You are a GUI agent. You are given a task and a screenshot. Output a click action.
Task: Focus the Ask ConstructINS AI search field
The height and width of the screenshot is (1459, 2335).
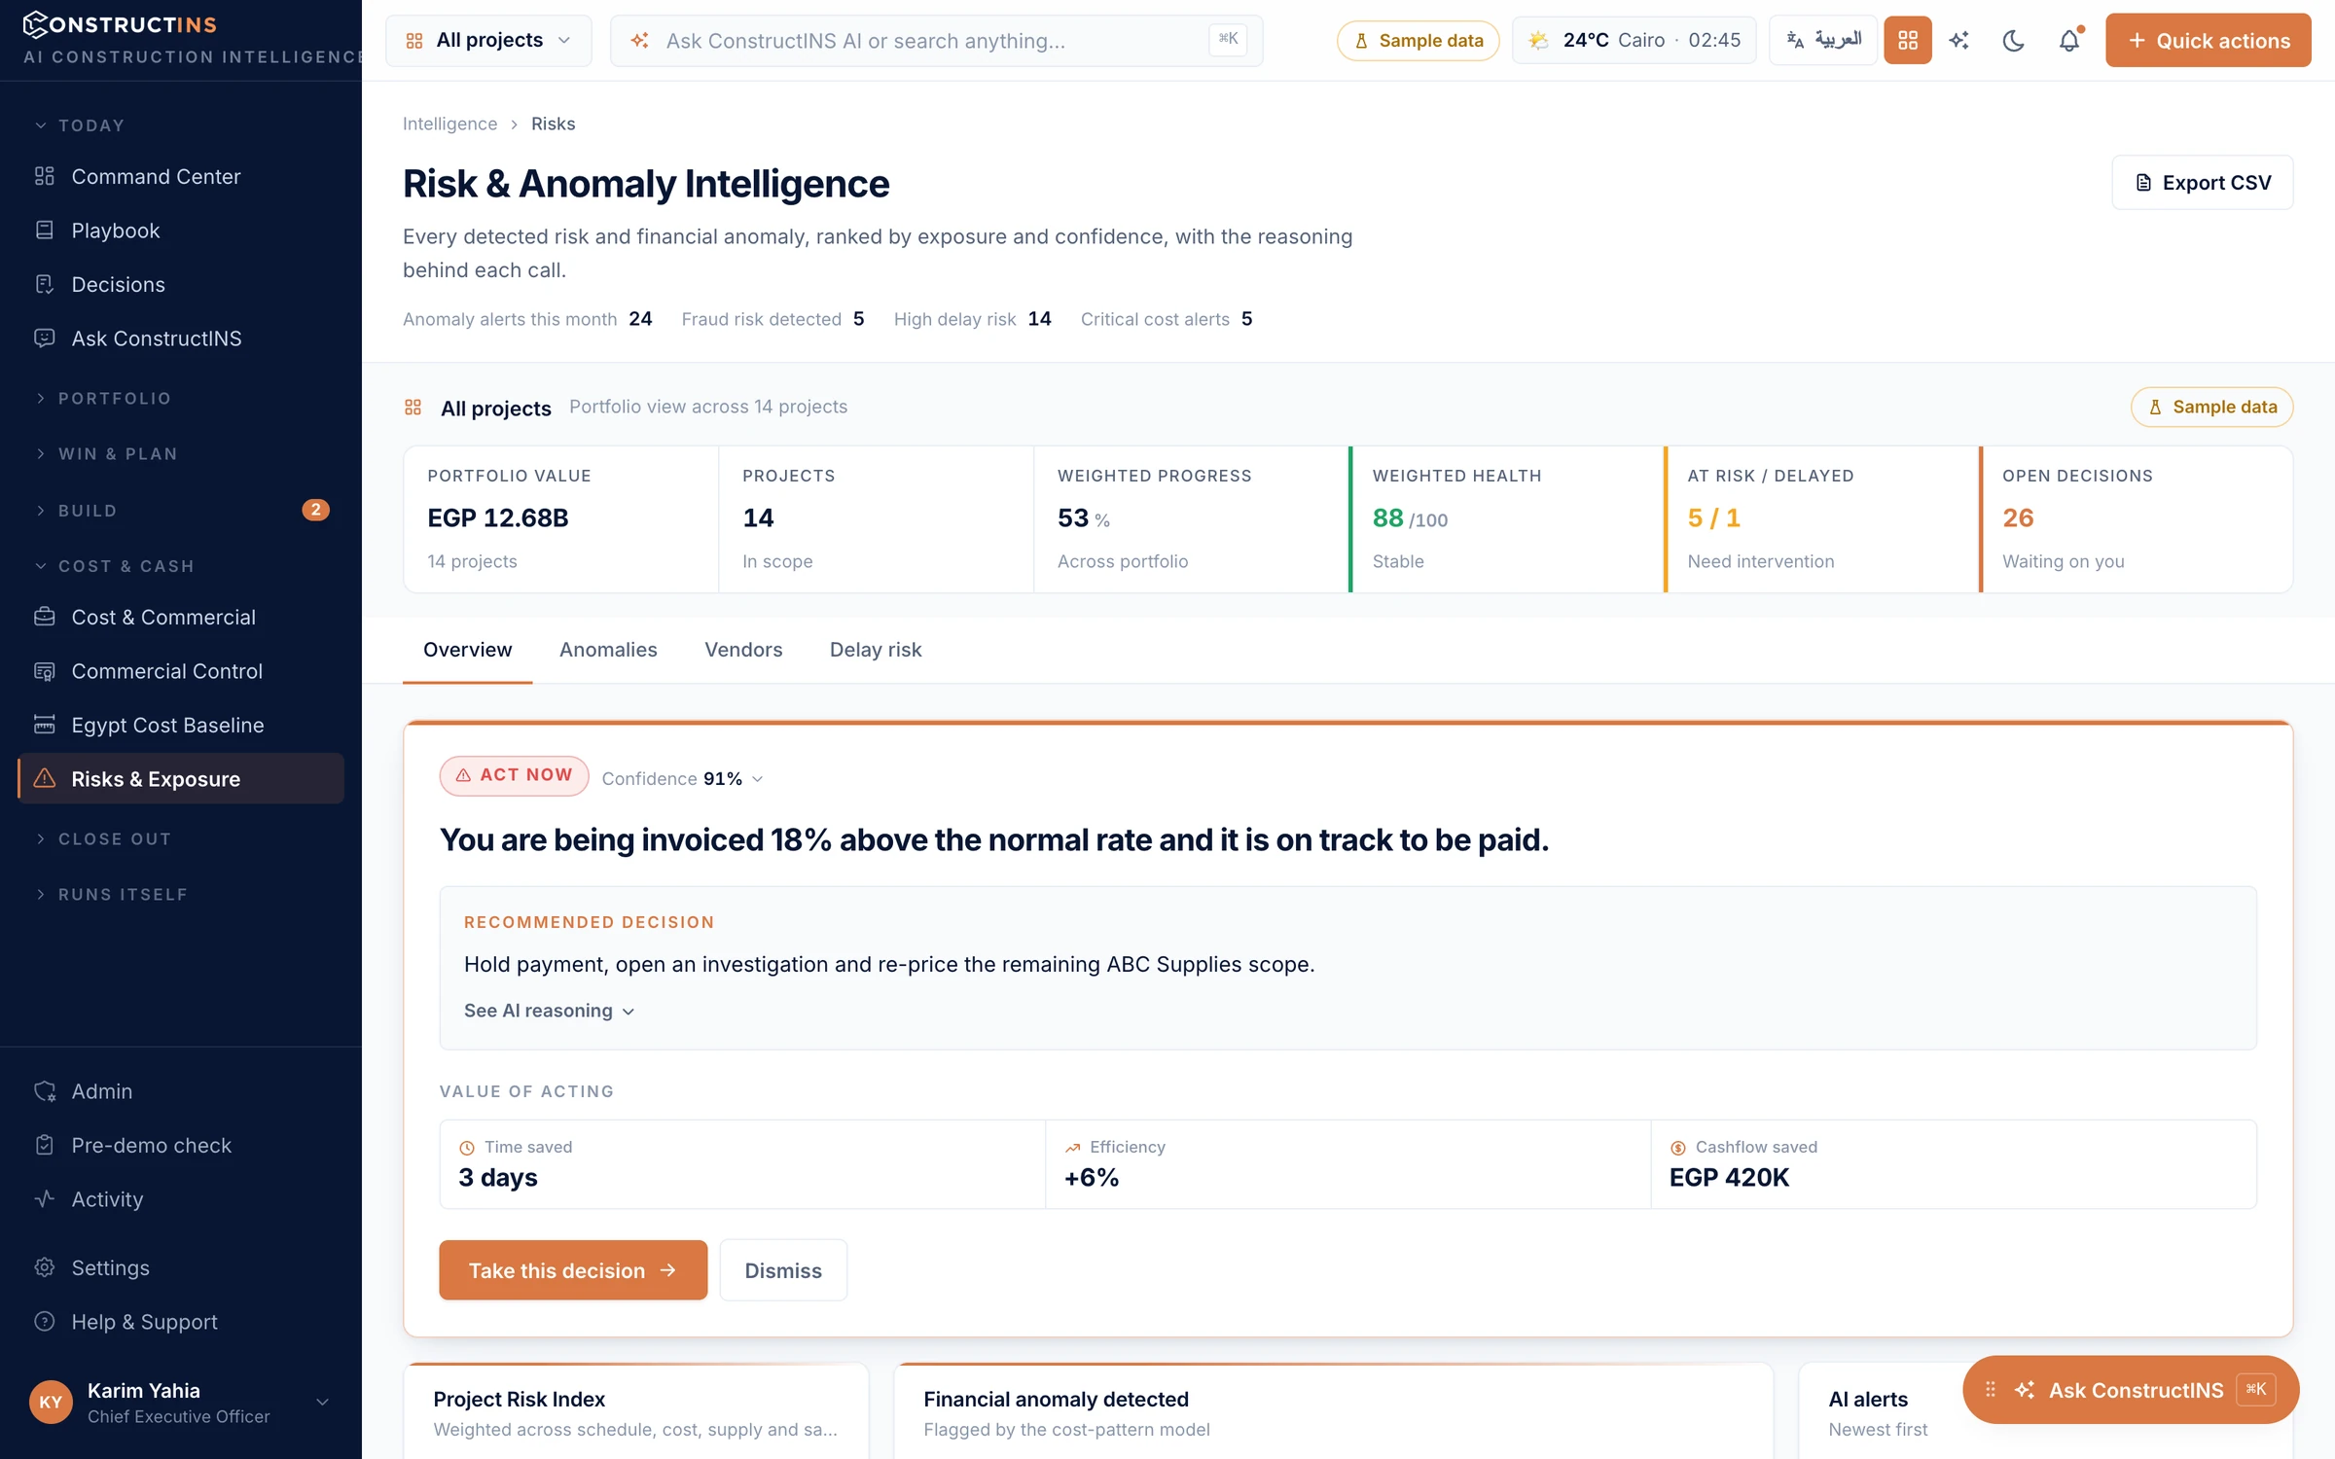click(x=936, y=41)
